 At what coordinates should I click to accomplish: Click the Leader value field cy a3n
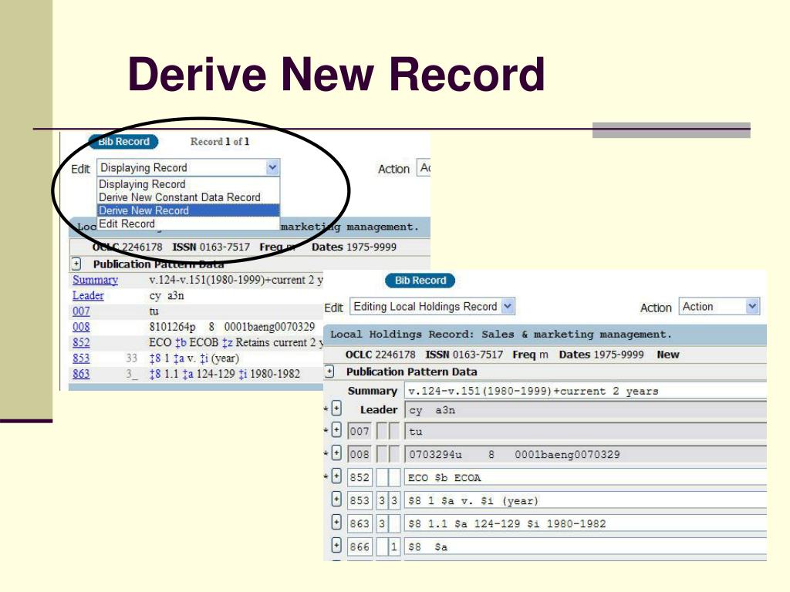(x=586, y=410)
